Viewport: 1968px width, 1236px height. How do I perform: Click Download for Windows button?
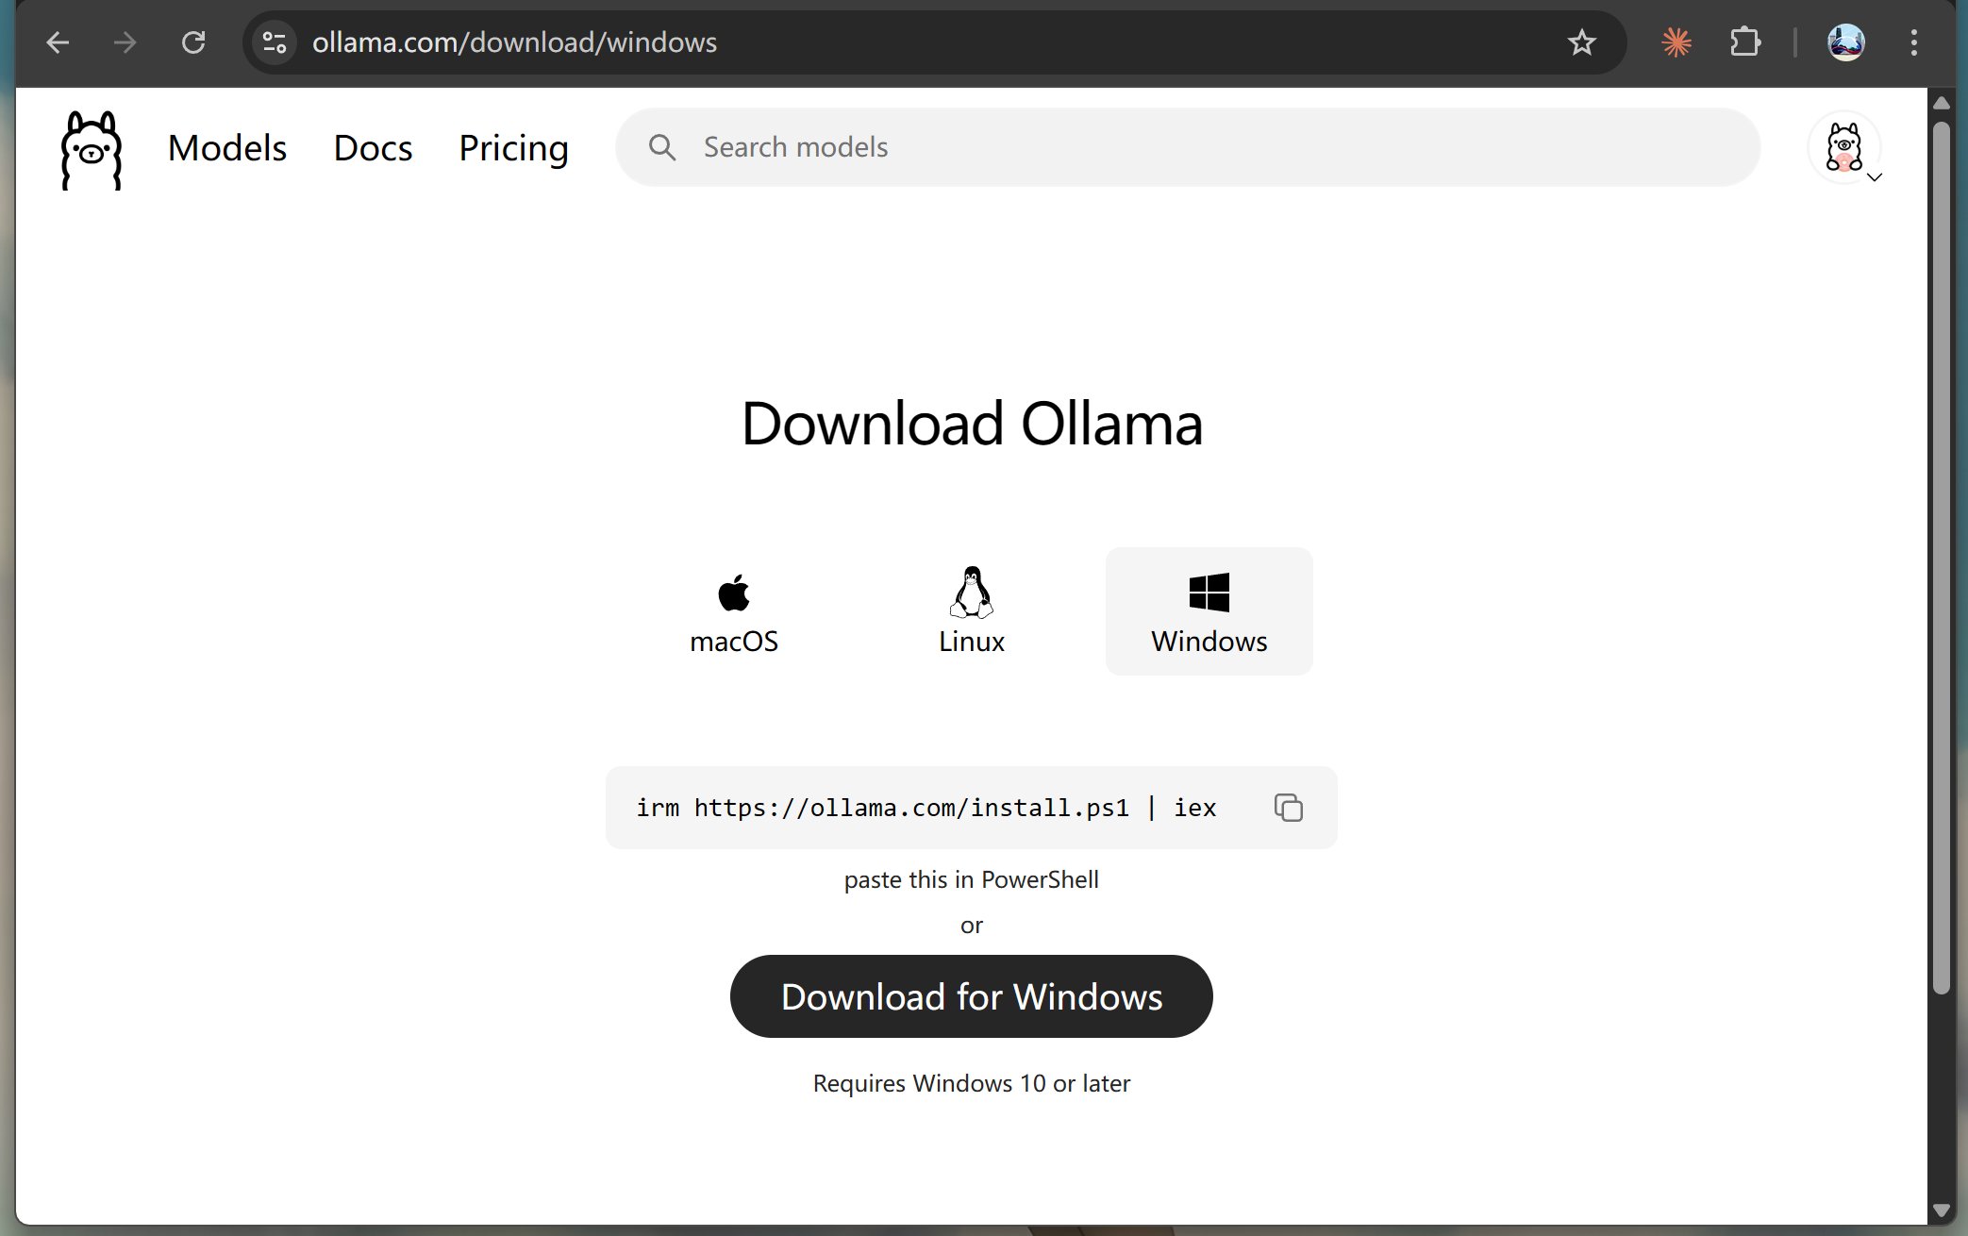click(x=971, y=996)
